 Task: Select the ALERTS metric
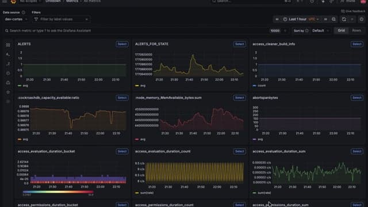[122, 44]
